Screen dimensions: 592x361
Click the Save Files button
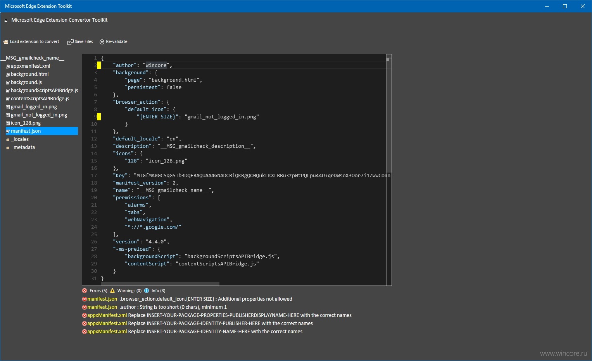(x=80, y=41)
